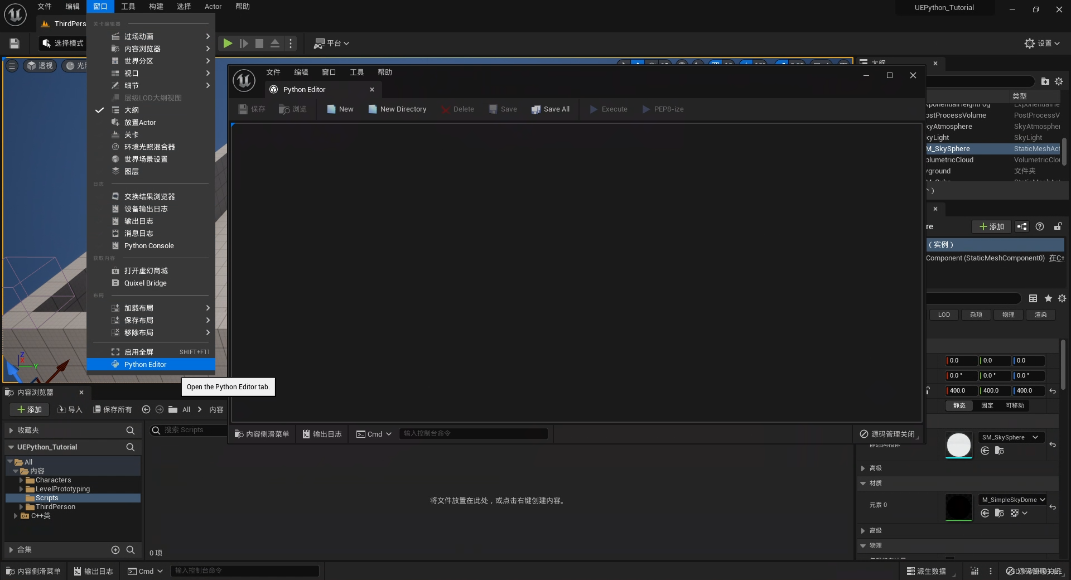Expand the C++类 tree node
Image resolution: width=1071 pixels, height=580 pixels.
point(16,516)
